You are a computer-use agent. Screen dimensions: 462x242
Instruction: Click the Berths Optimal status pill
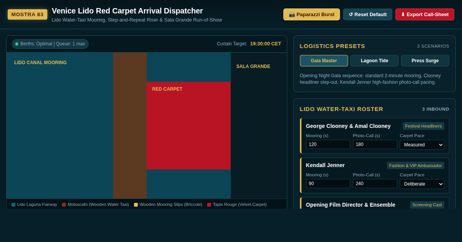[x=50, y=44]
